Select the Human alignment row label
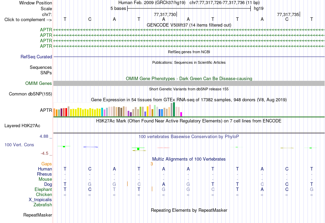This screenshot has width=325, height=223. (45, 169)
